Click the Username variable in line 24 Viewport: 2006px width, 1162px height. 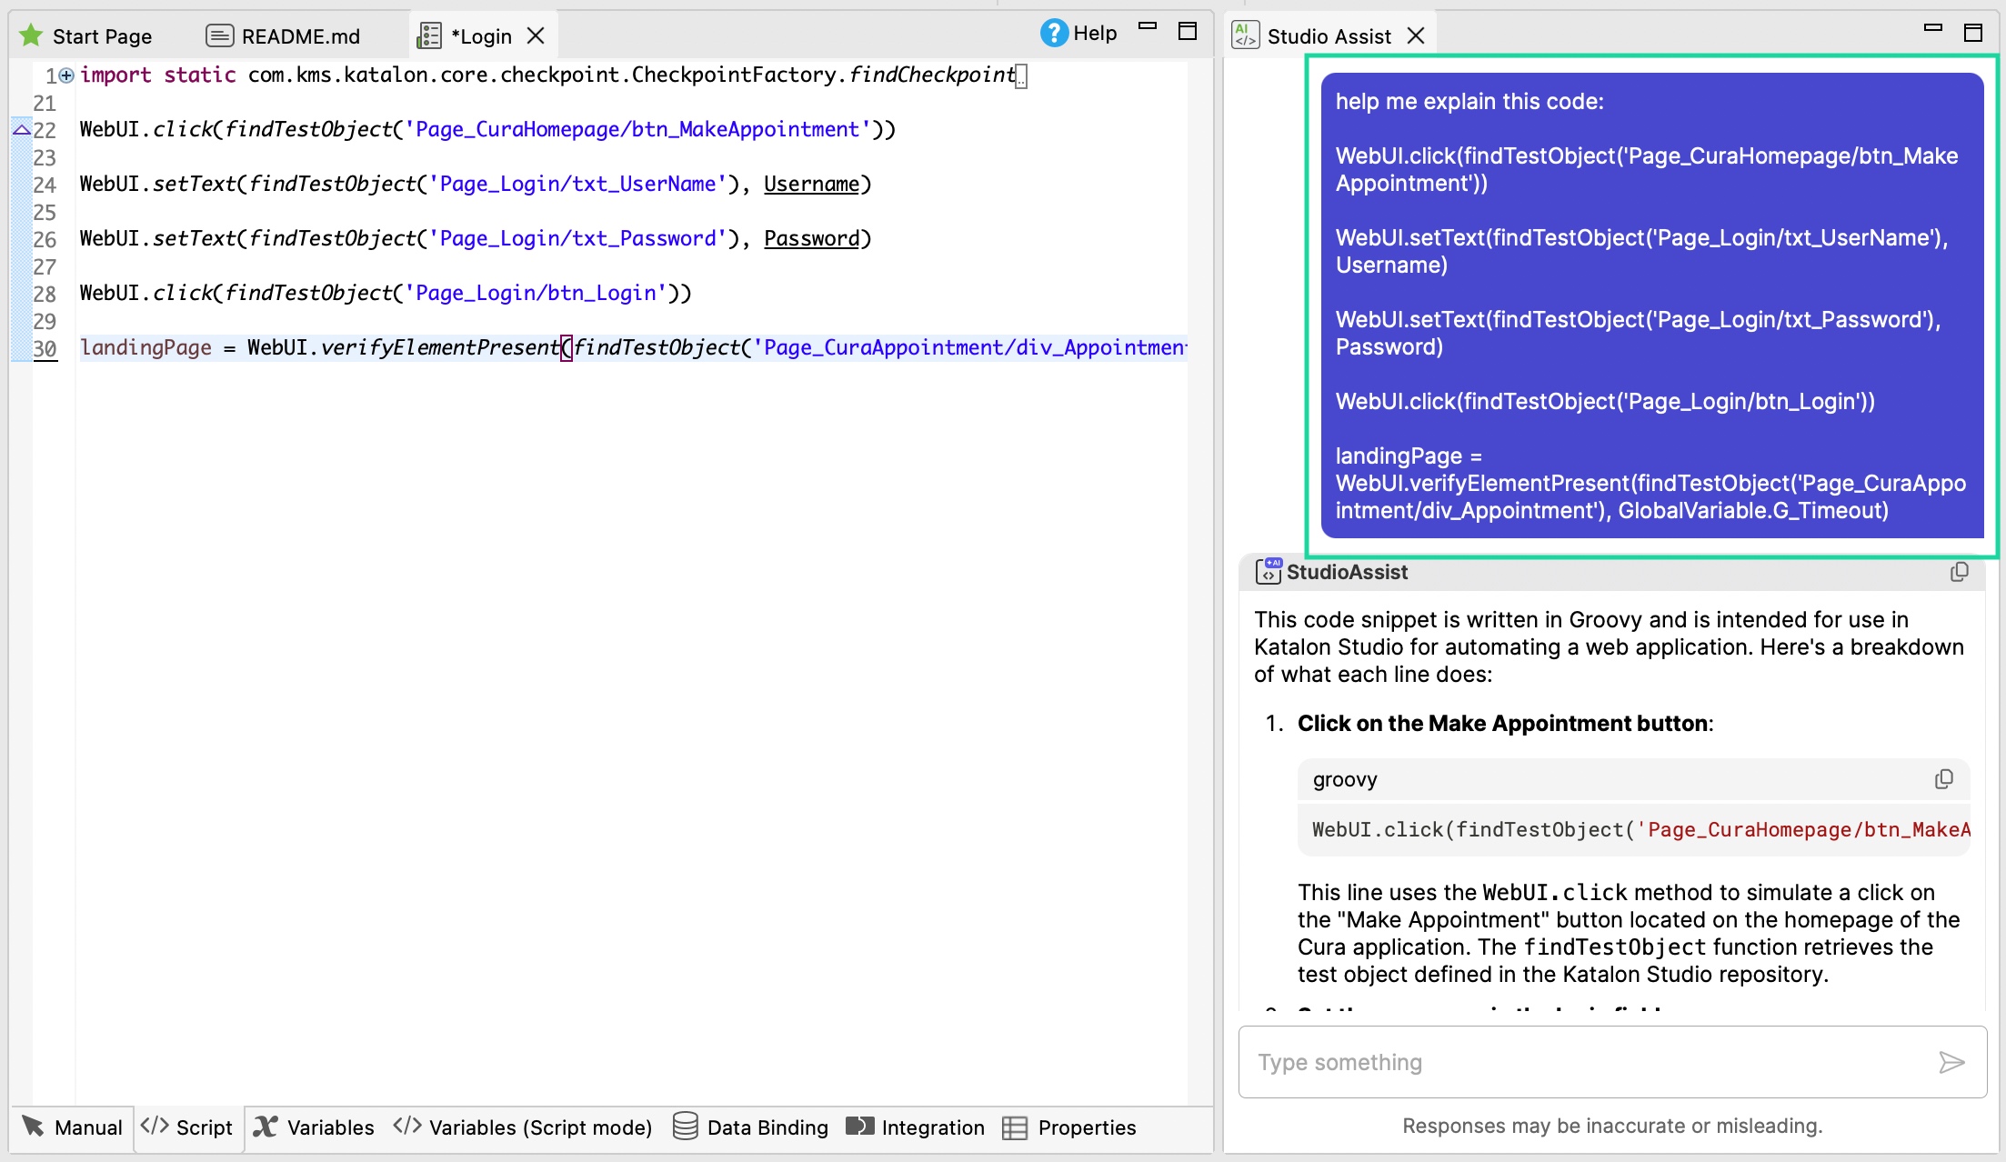pos(811,185)
